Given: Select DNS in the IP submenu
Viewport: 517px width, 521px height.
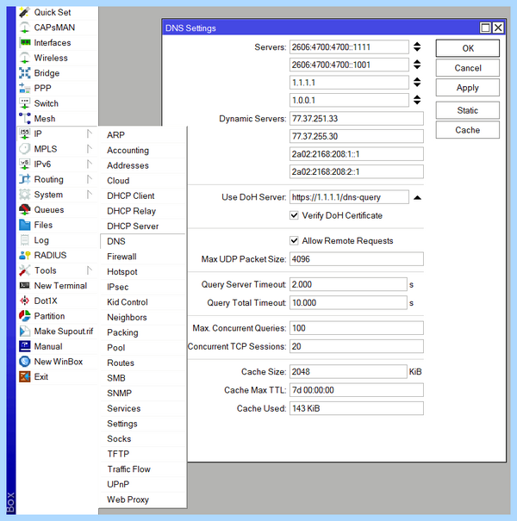Looking at the screenshot, I should pyautogui.click(x=143, y=241).
